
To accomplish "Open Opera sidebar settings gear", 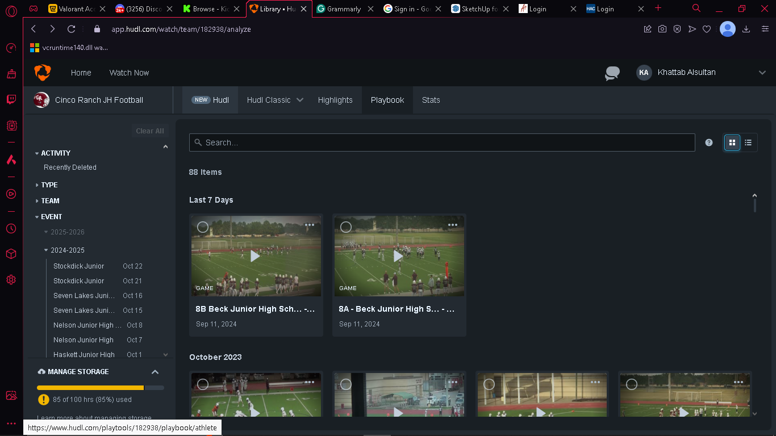I will (x=11, y=280).
